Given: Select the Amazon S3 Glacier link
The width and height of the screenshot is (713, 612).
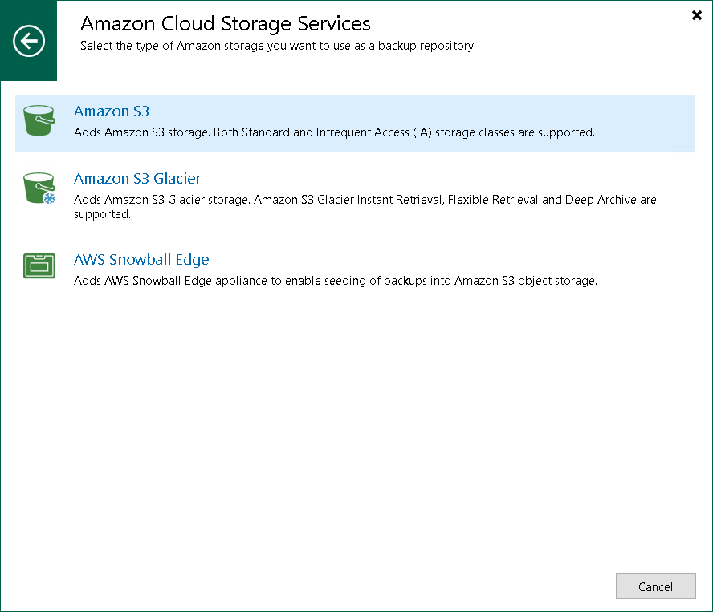Looking at the screenshot, I should tap(137, 178).
